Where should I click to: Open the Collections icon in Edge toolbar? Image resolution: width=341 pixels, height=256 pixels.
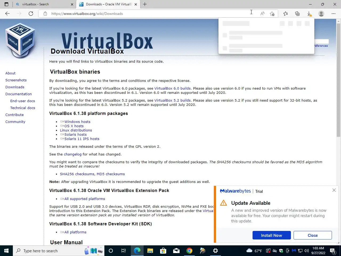coord(297,14)
